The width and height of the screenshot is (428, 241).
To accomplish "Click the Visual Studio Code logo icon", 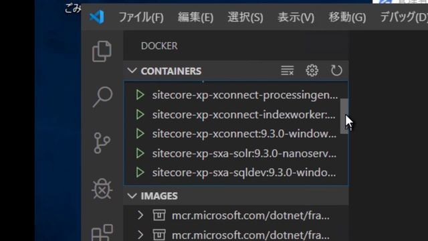I will pyautogui.click(x=97, y=17).
